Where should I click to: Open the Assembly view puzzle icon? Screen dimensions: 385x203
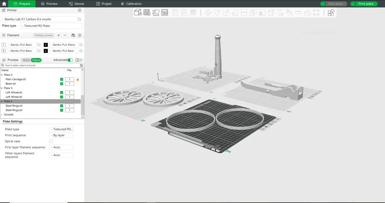coord(331,13)
